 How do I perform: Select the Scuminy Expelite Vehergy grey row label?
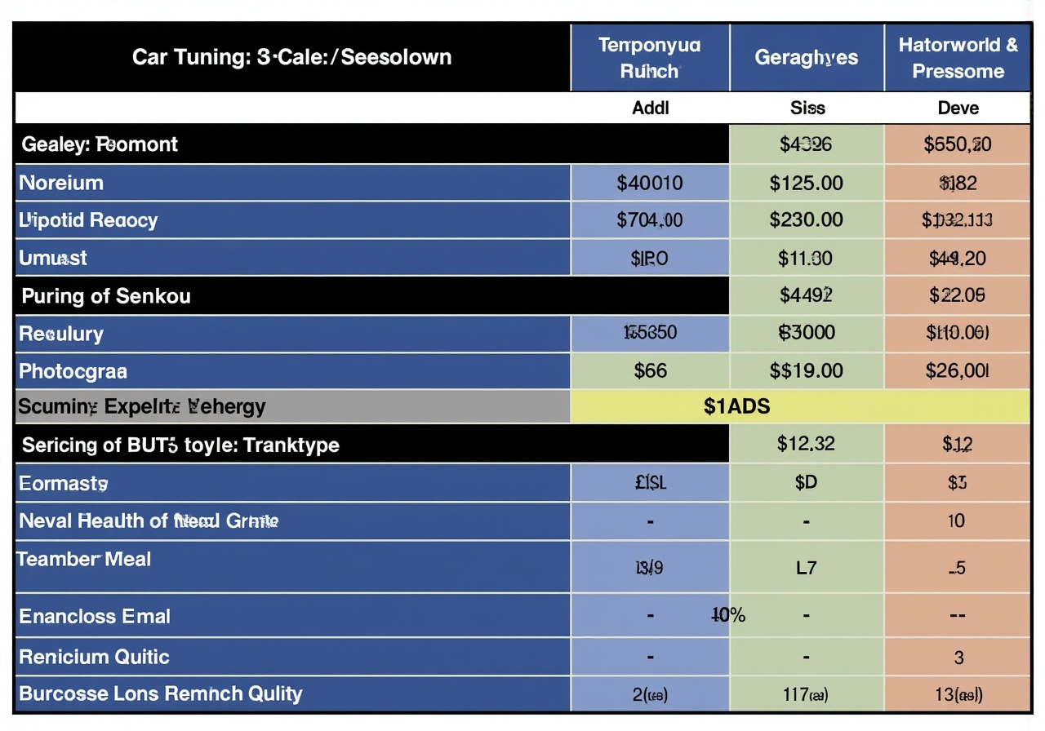click(141, 406)
